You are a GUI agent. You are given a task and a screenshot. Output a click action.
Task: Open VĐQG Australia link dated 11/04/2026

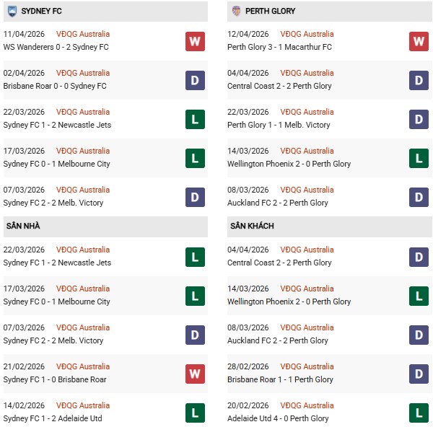(x=83, y=34)
